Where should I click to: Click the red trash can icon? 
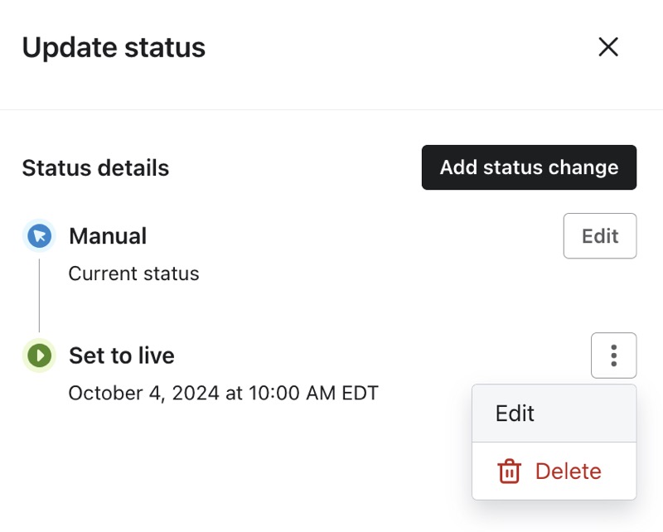pos(508,472)
